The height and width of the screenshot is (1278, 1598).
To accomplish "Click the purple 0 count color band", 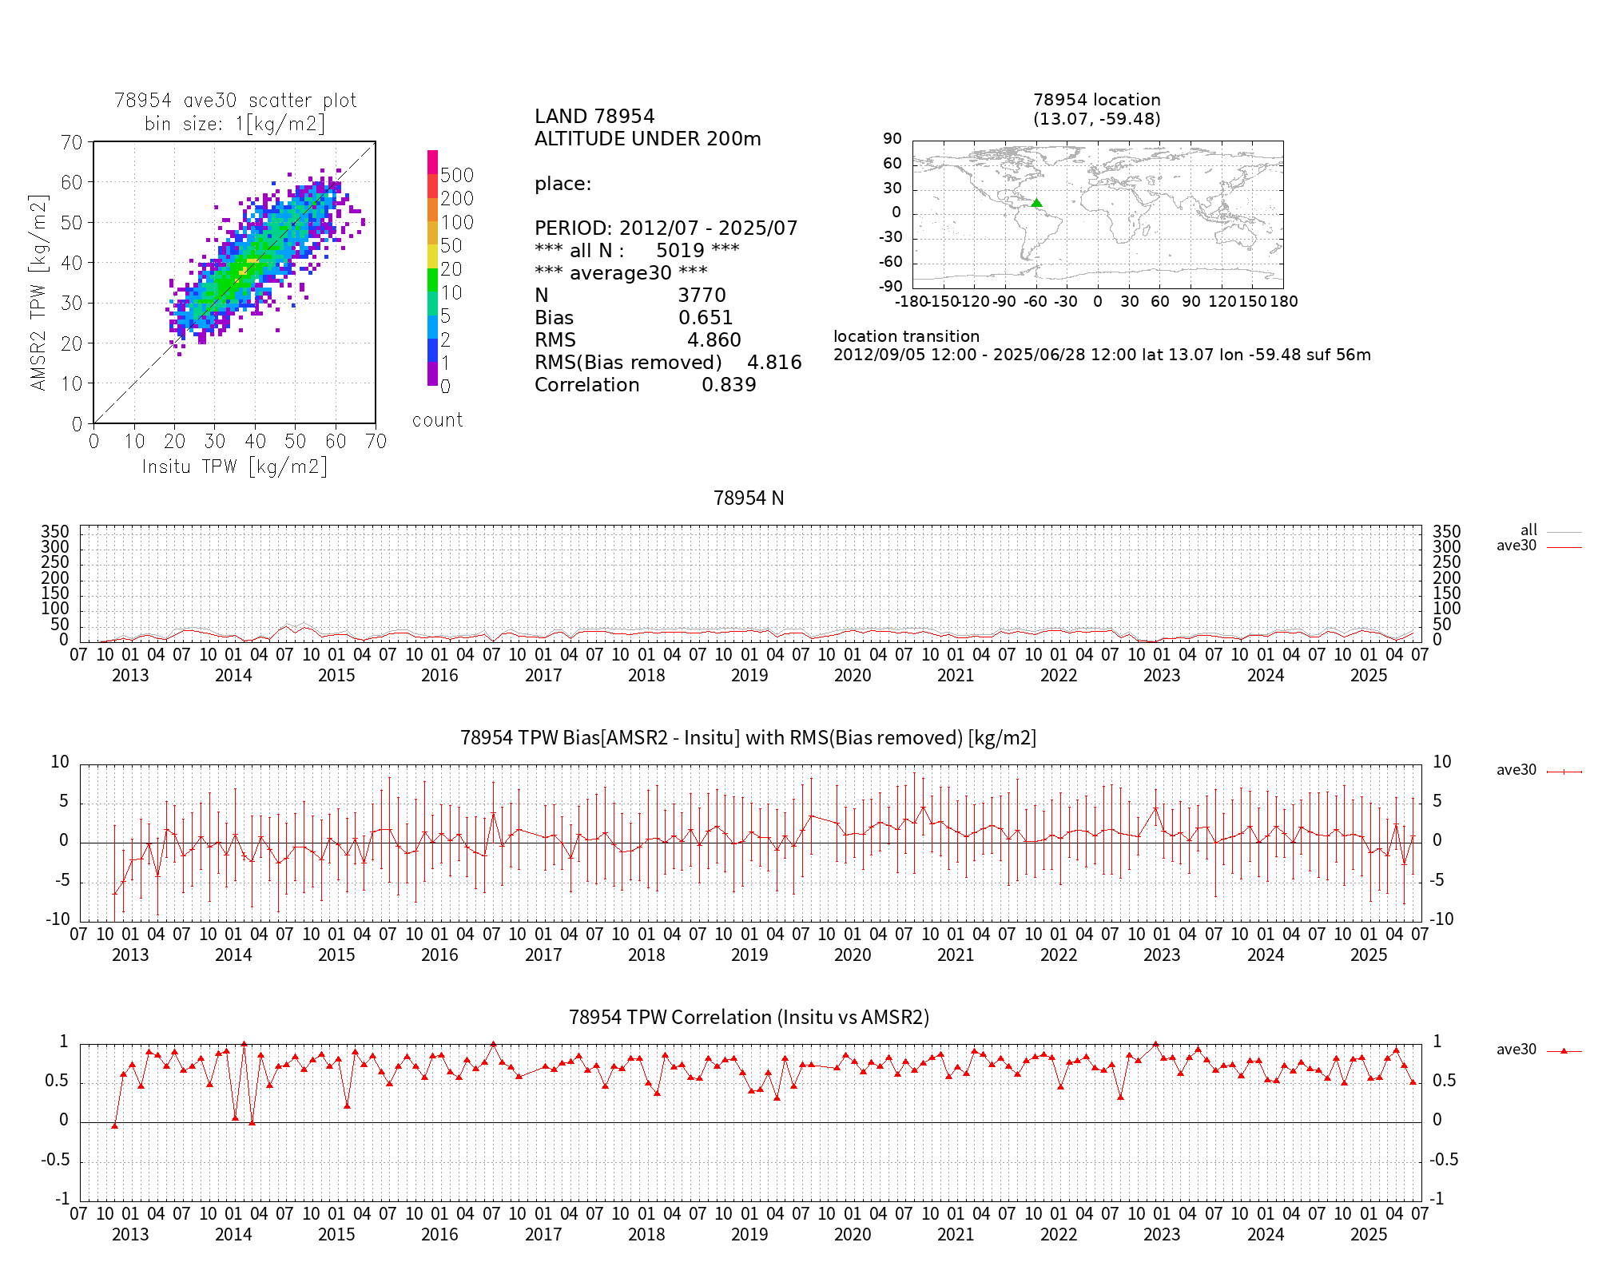I will coord(432,374).
